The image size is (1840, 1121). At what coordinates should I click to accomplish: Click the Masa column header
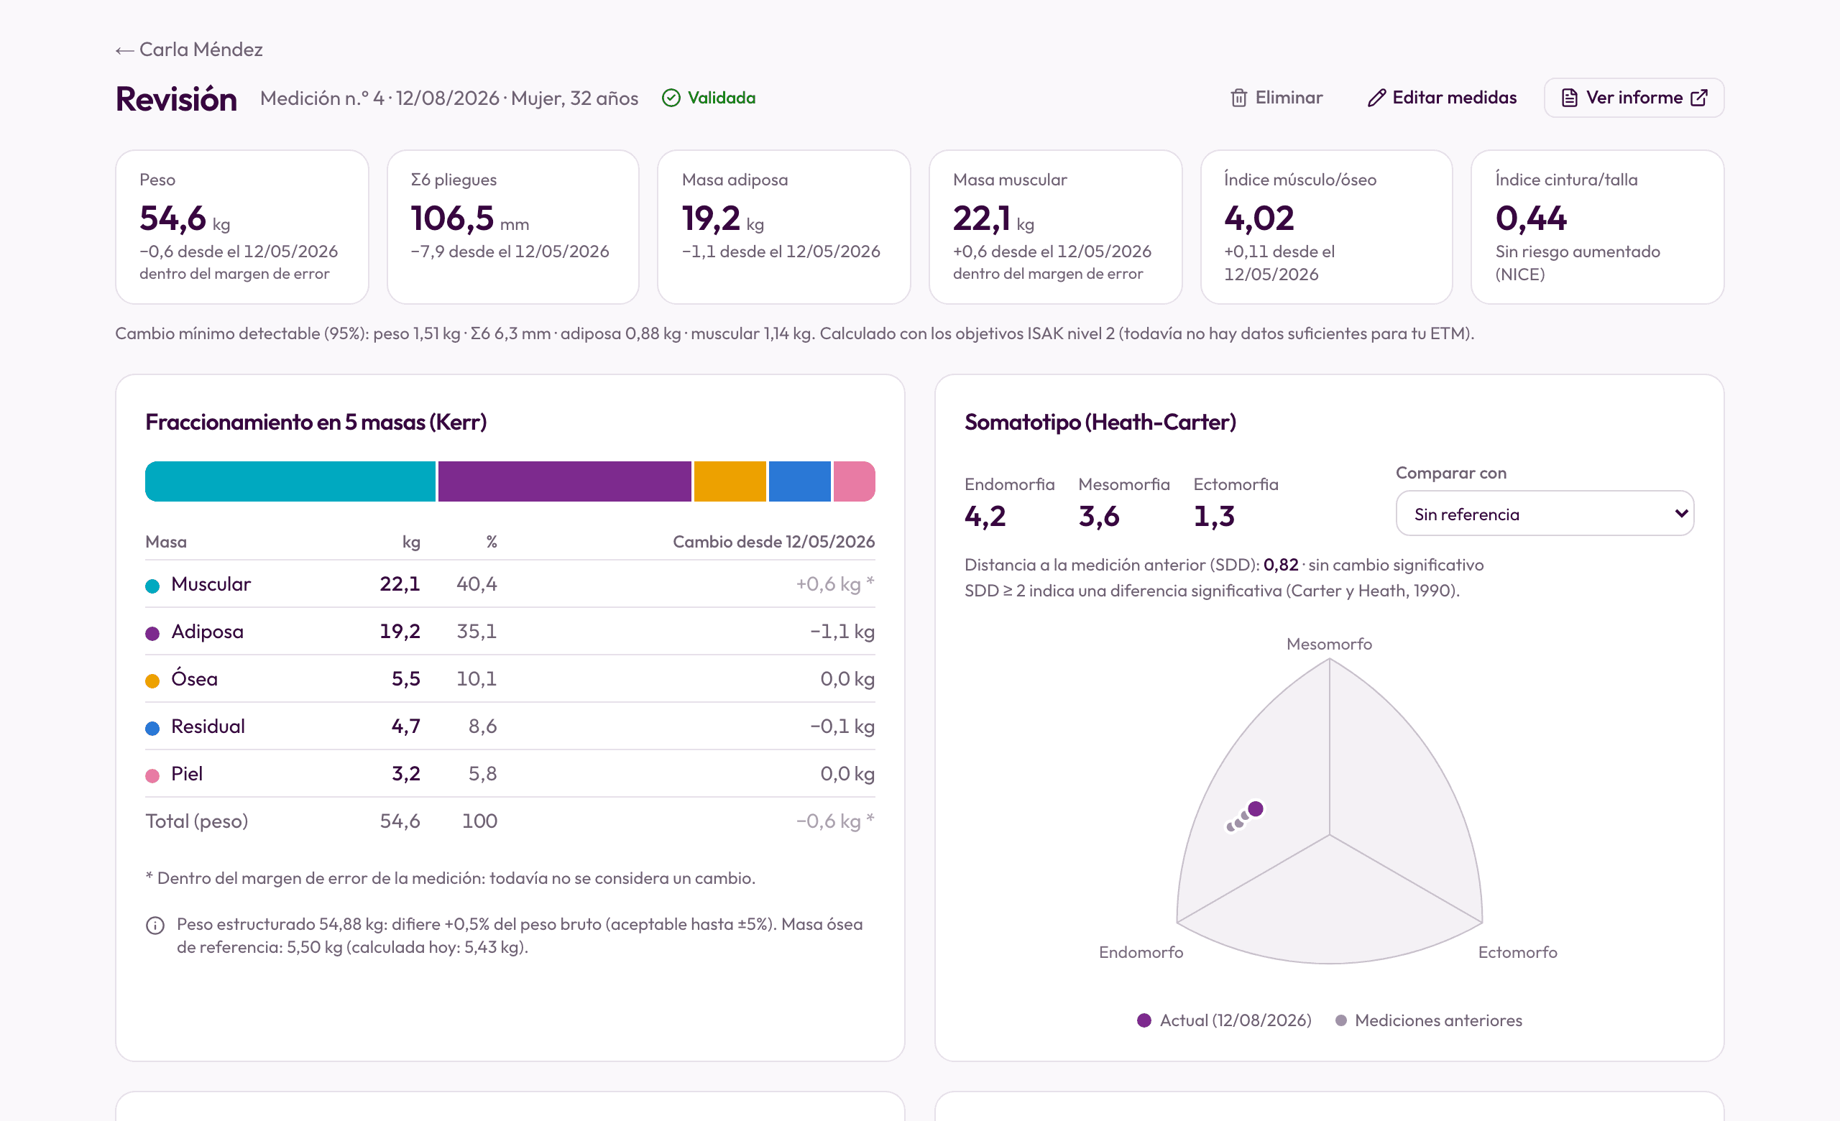[166, 542]
